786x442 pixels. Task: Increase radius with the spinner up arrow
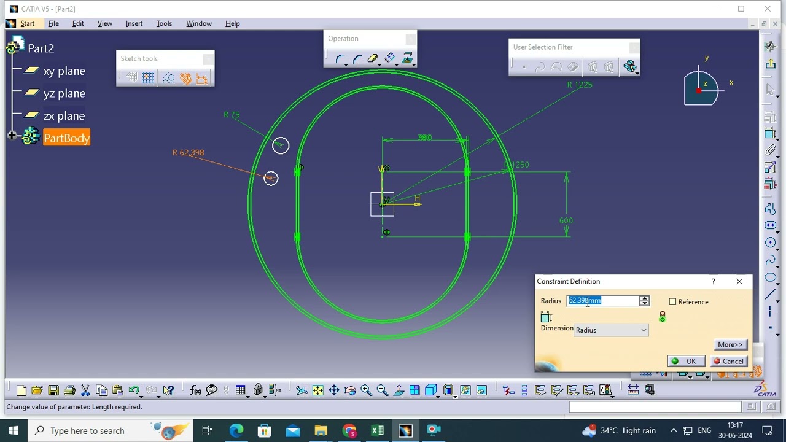pyautogui.click(x=644, y=298)
